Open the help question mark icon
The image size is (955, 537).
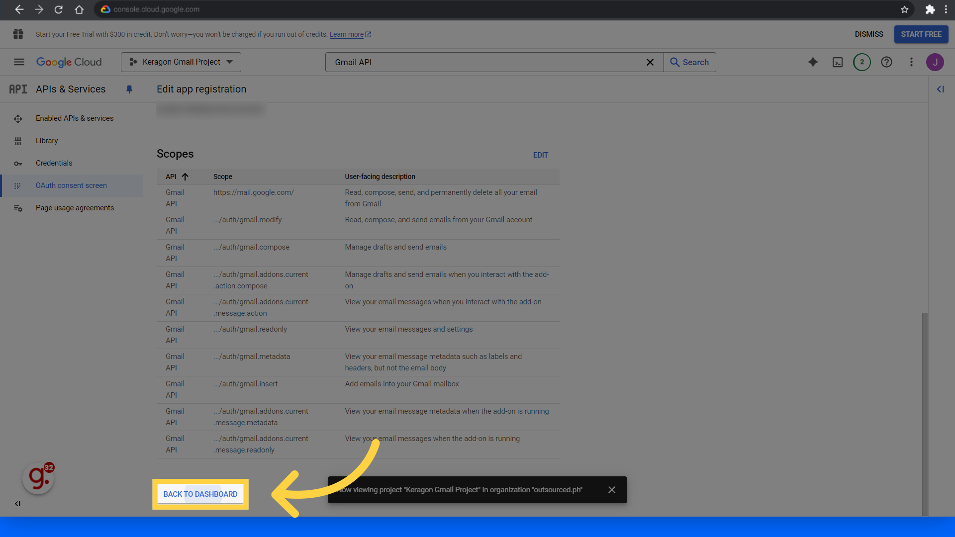click(886, 62)
